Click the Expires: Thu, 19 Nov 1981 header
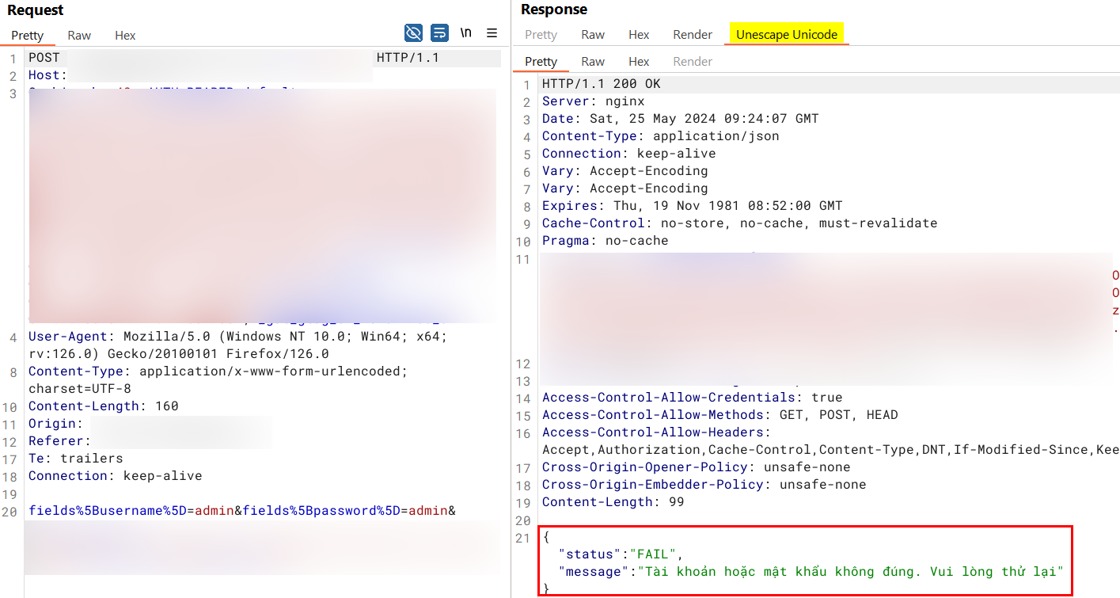This screenshot has width=1120, height=598. point(693,206)
